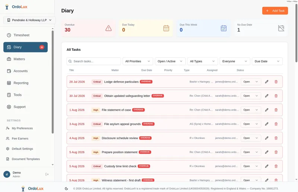Delete the Disclosure schedule review task
This screenshot has height=192, width=298.
[x=276, y=138]
